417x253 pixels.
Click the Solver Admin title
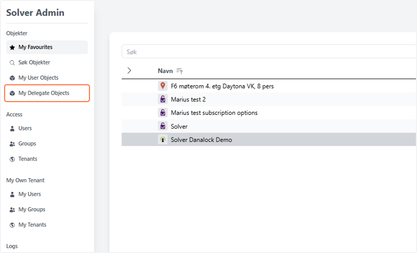35,13
